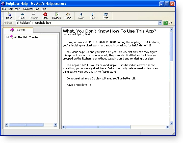Select All The Help You Get topic
Screen dimensions: 183x143
point(26,37)
